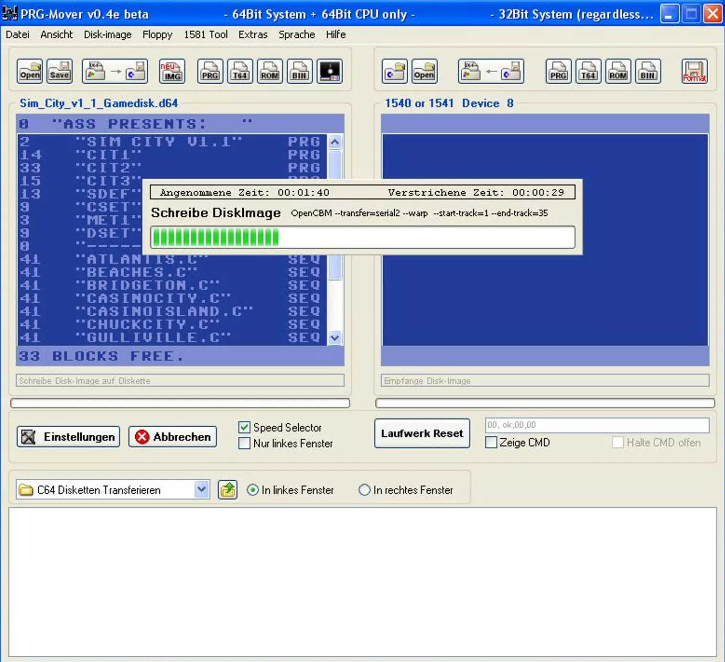
Task: Open the Floppy menu
Action: click(157, 34)
